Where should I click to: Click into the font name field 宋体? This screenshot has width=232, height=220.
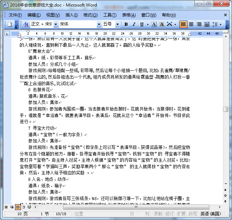[78, 24]
